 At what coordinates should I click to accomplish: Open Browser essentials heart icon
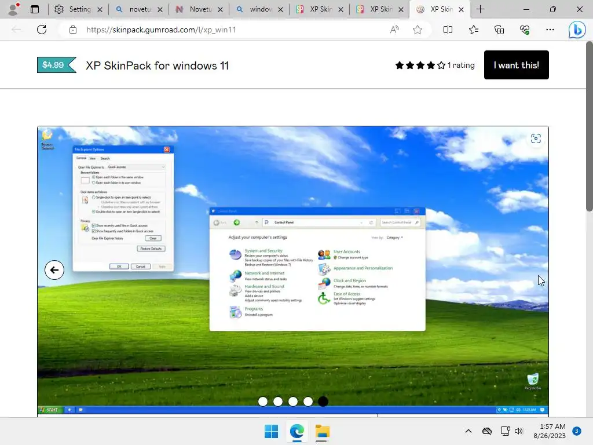coord(525,30)
